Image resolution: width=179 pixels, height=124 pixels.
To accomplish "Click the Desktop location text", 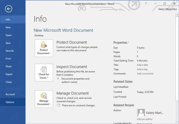I will pos(39,36).
